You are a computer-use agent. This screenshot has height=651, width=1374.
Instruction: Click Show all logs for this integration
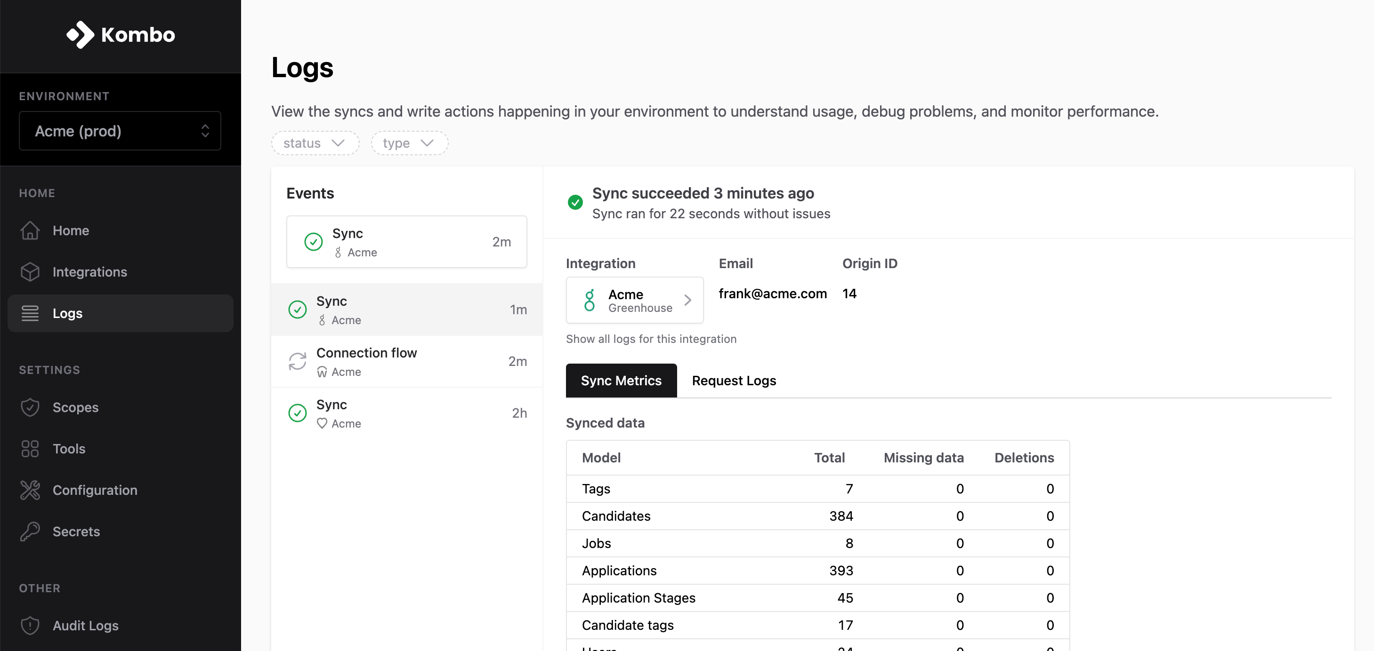pyautogui.click(x=651, y=339)
